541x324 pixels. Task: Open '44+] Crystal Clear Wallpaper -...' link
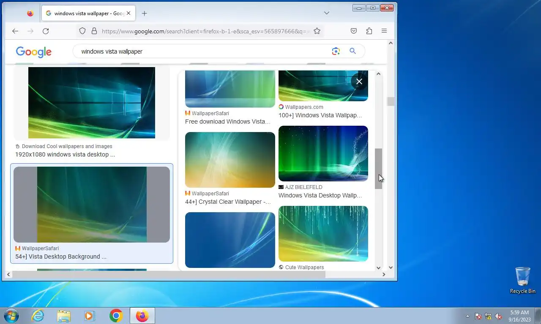(x=228, y=202)
